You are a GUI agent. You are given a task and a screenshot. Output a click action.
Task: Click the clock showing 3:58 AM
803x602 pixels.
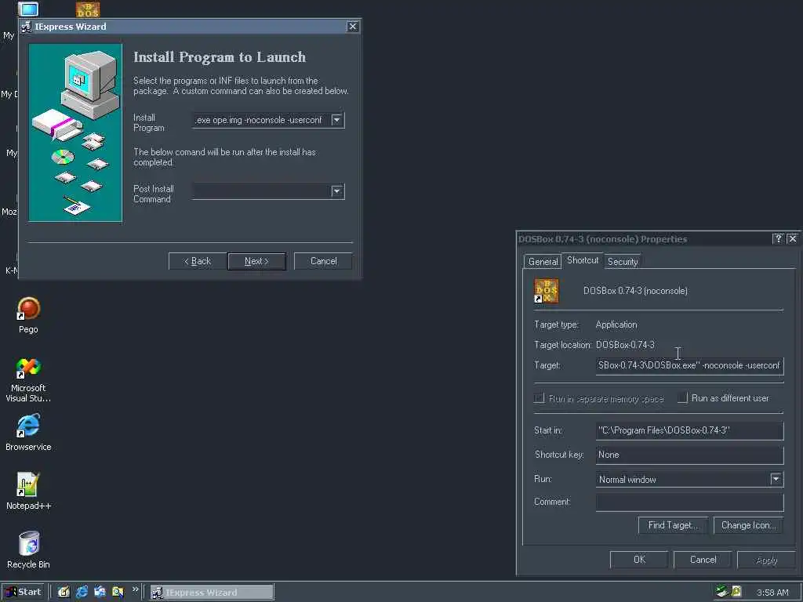tap(772, 593)
